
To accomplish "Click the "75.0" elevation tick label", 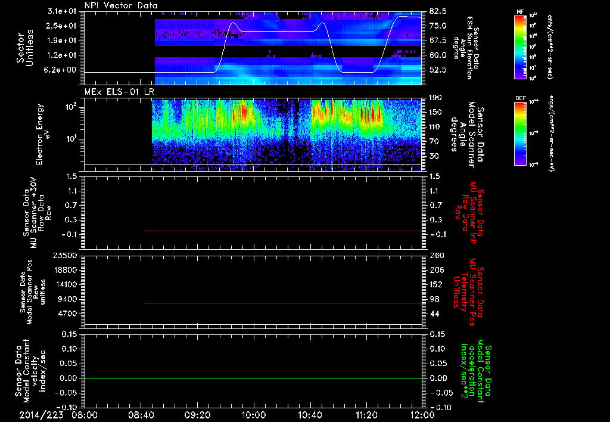I will 438,26.
